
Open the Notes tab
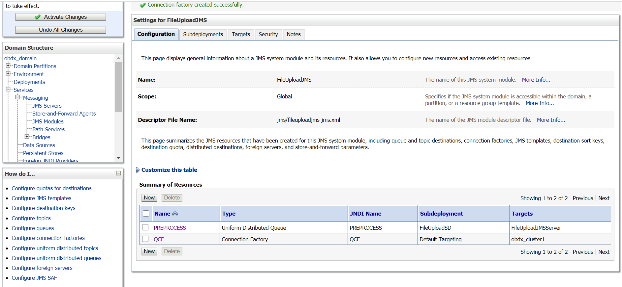coord(294,34)
